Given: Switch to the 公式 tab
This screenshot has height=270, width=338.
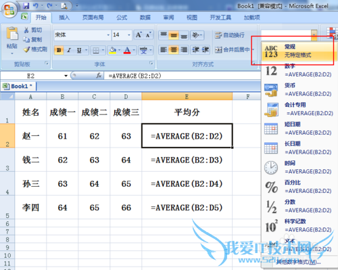Looking at the screenshot, I should (x=122, y=18).
